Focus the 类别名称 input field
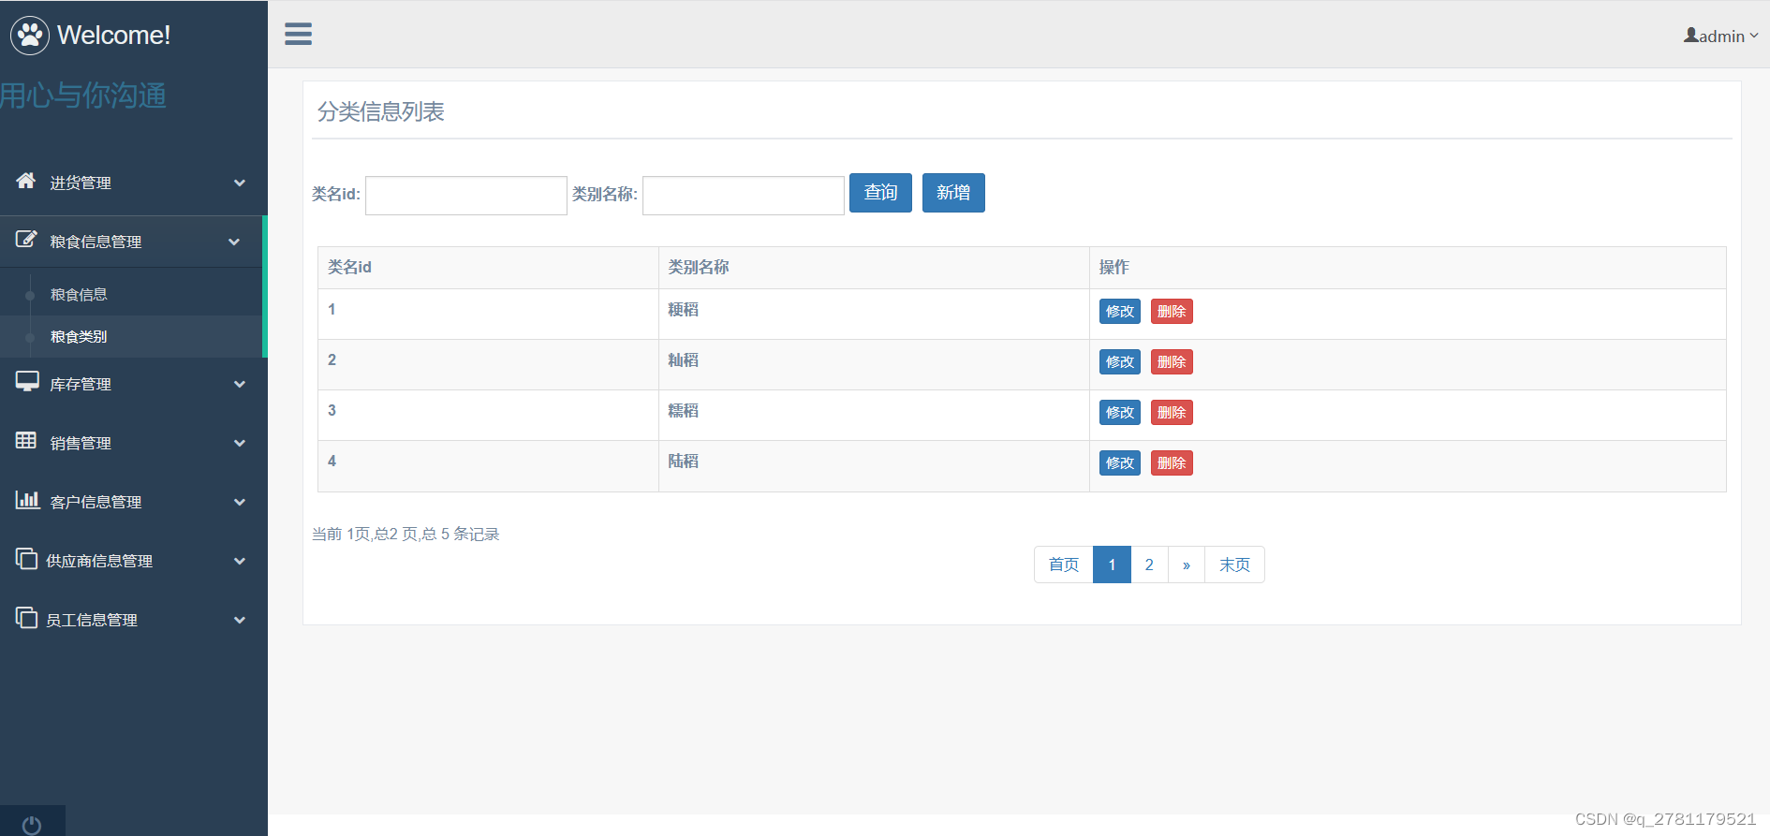The width and height of the screenshot is (1770, 836). (x=744, y=196)
